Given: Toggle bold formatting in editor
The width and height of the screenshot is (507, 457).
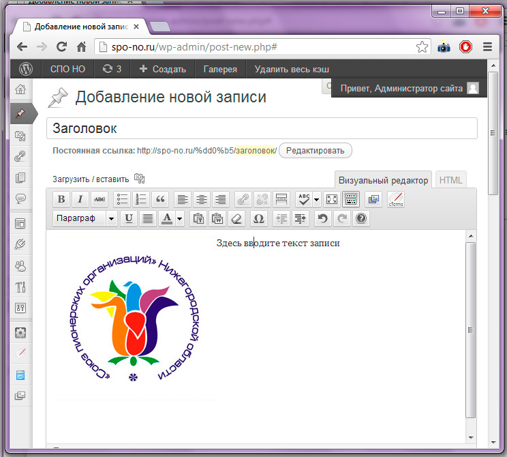Looking at the screenshot, I should click(61, 199).
